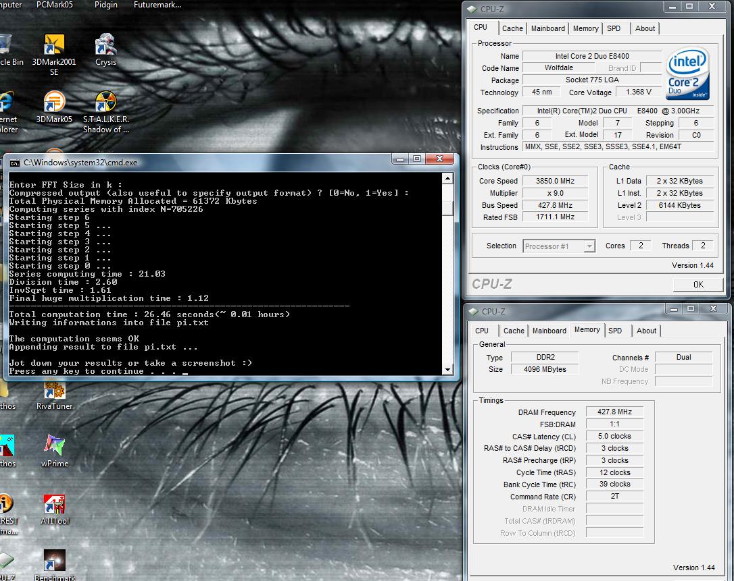Select SPD tab in top CPU-Z window
734x581 pixels.
click(x=614, y=28)
